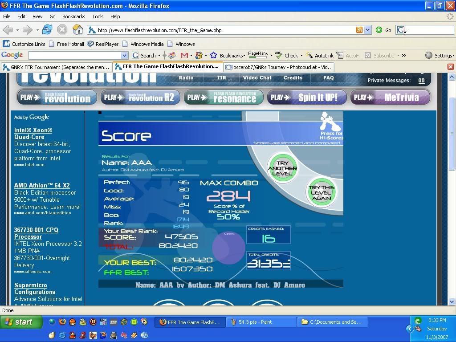This screenshot has height=342, width=456.
Task: Click the Reload page icon
Action: click(47, 30)
